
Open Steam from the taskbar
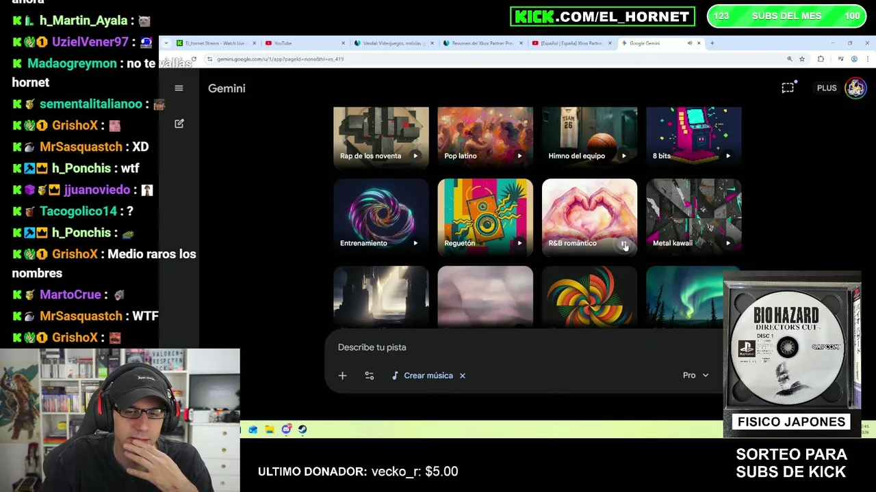click(x=302, y=429)
